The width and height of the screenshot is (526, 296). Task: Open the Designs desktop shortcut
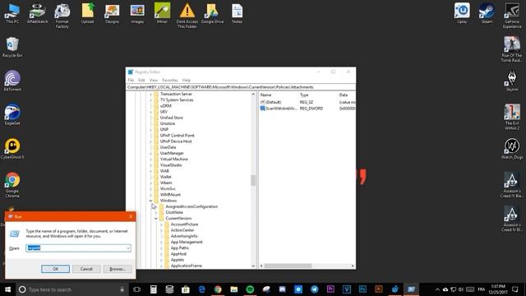(112, 13)
